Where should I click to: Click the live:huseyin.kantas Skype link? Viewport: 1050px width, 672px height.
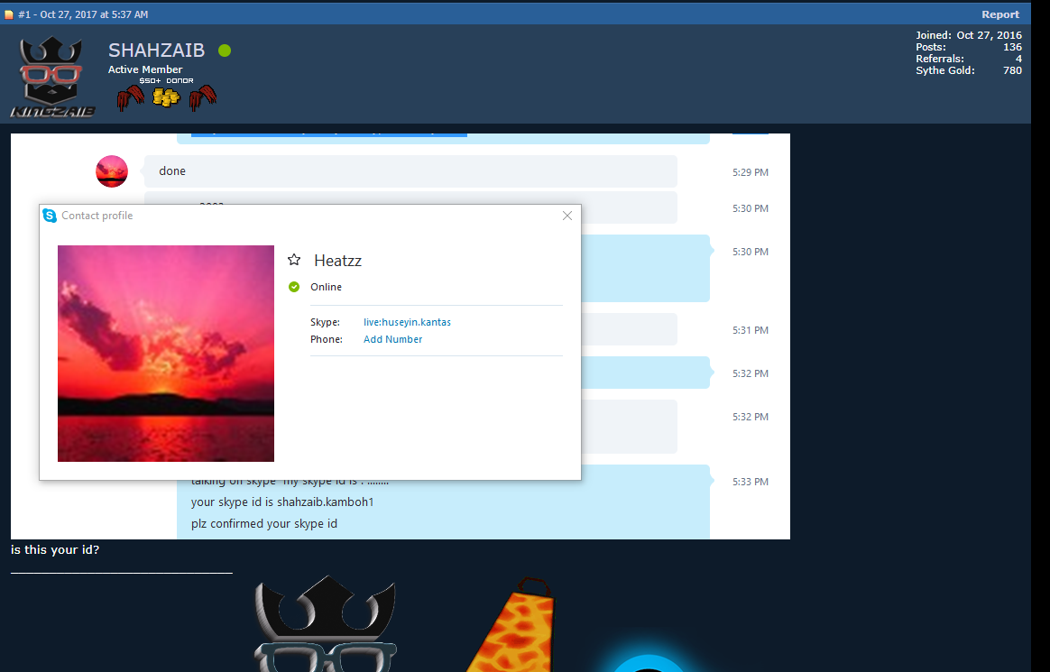tap(407, 322)
